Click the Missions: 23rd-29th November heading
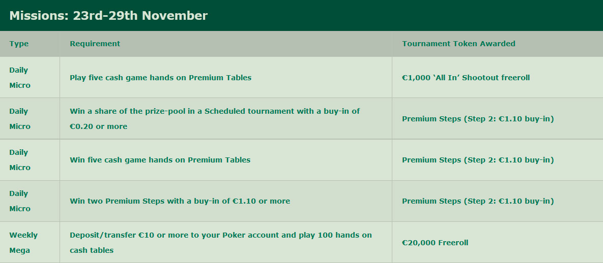Screen dimensions: 603x263 point(108,16)
